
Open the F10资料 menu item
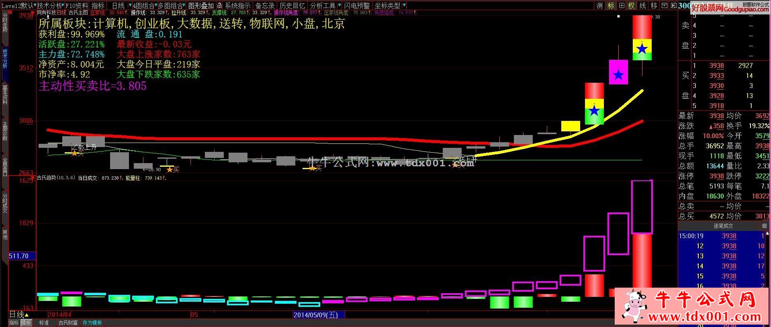tap(77, 6)
